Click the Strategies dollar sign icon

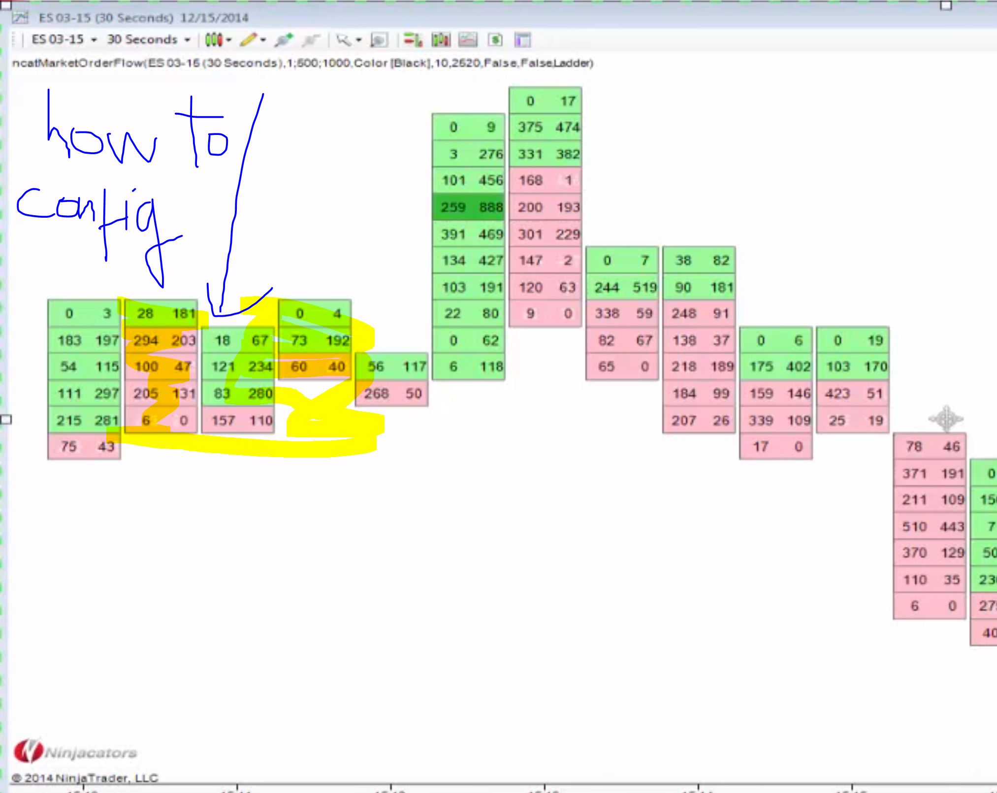(495, 40)
